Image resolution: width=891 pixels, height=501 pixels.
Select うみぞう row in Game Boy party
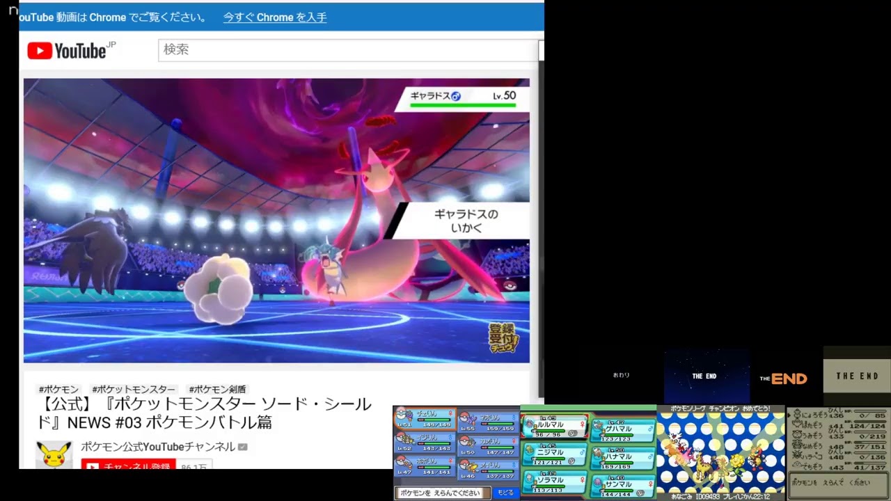(x=839, y=435)
